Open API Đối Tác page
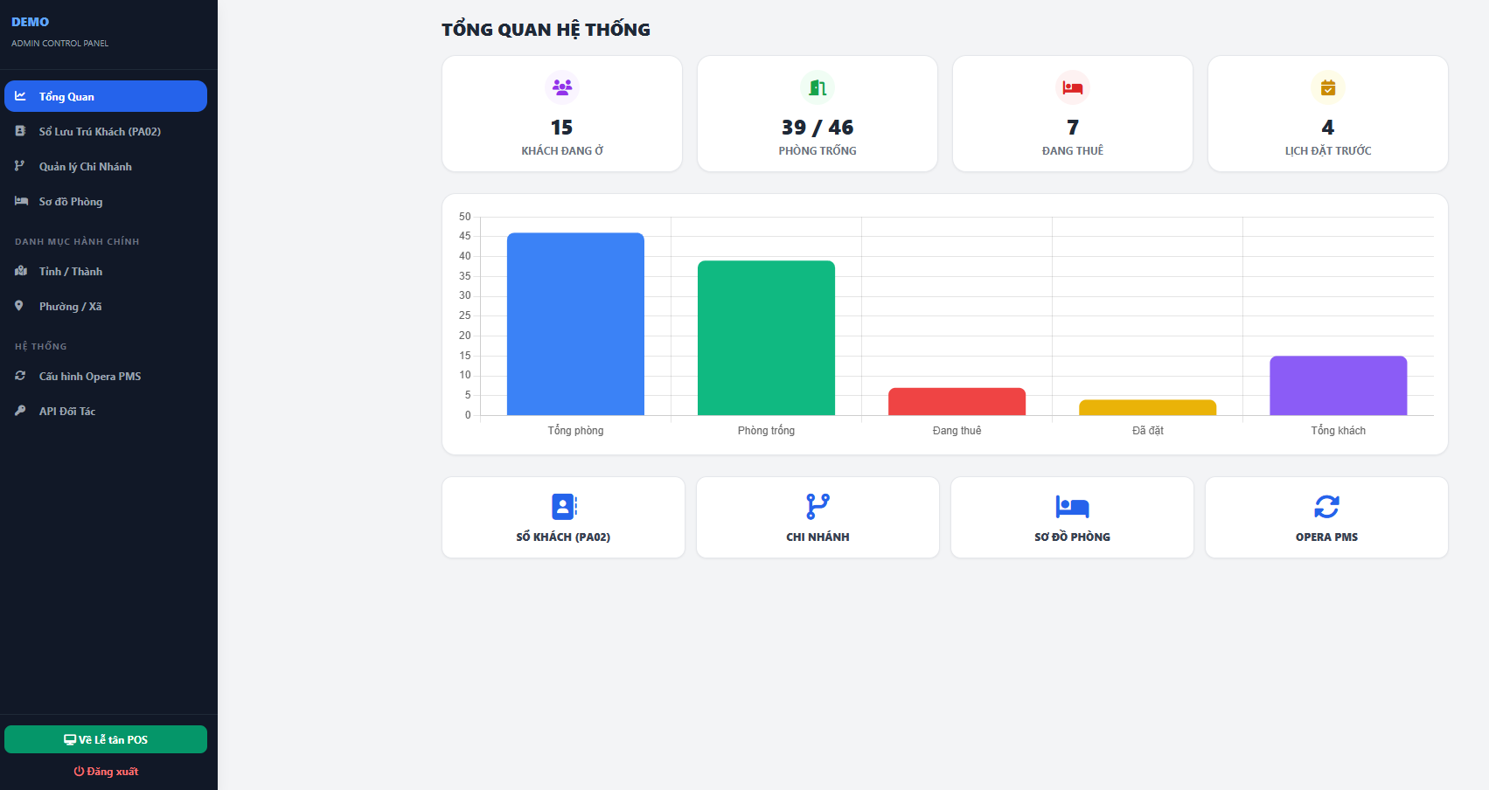This screenshot has height=790, width=1489. coord(106,411)
